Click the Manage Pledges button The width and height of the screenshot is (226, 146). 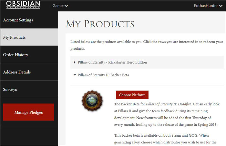pyautogui.click(x=28, y=112)
